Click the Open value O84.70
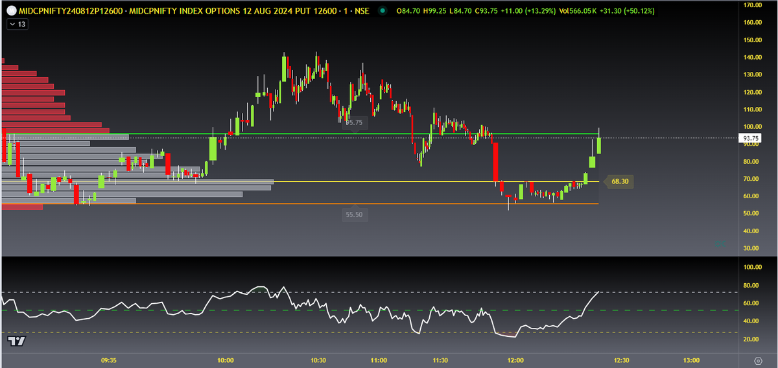778x368 pixels. pyautogui.click(x=408, y=10)
